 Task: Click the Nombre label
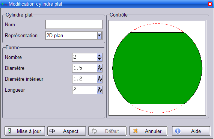[x=13, y=57]
